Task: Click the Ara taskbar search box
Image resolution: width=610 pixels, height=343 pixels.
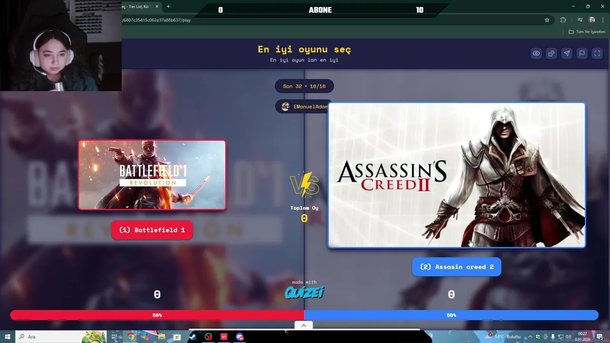Action: pos(61,337)
